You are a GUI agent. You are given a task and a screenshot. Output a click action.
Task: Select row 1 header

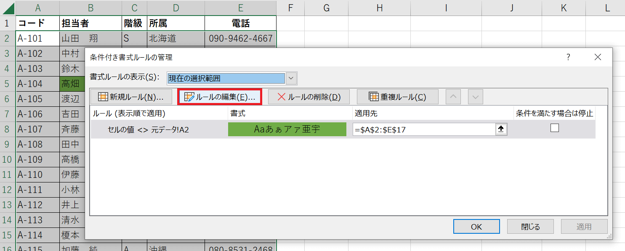pos(7,23)
